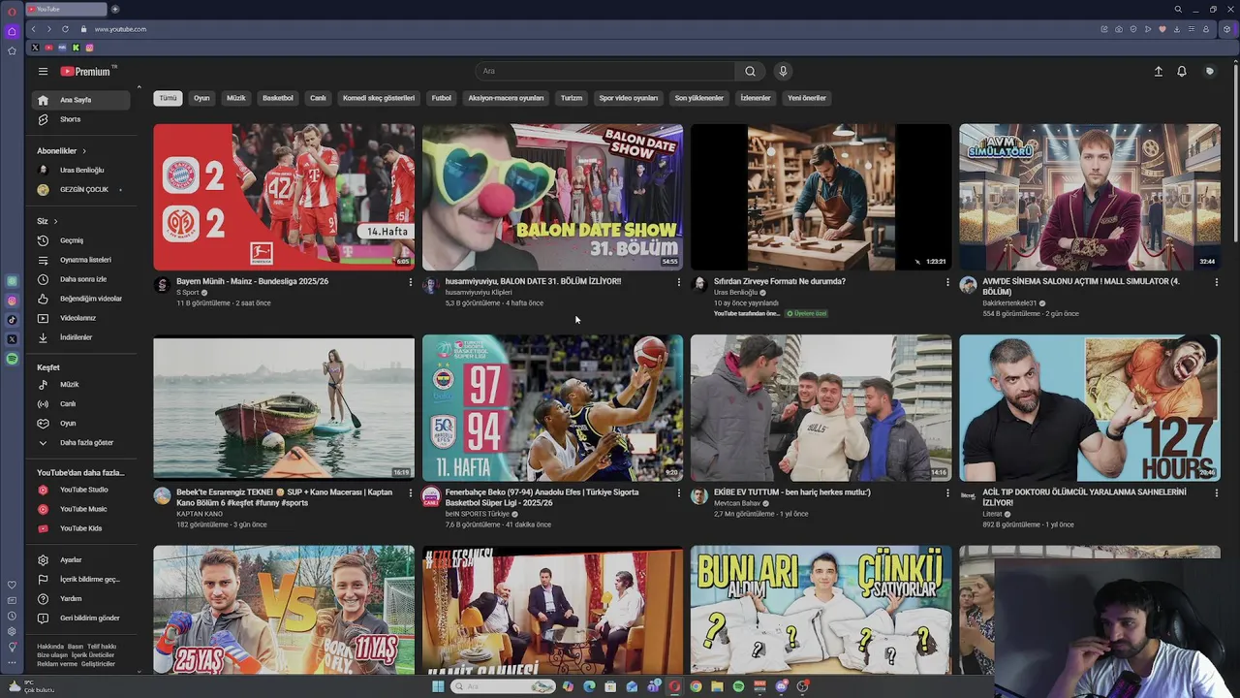Open Ana Sayfa in sidebar
Screen dimensions: 1240x698
[x=81, y=100]
